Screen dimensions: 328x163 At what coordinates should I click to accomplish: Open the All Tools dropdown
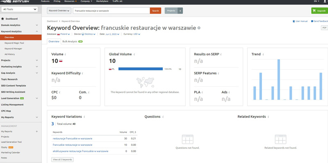20,9
